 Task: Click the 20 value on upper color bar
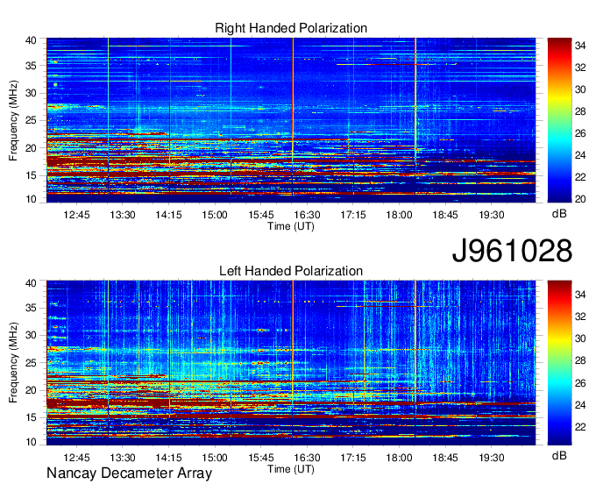pyautogui.click(x=580, y=199)
